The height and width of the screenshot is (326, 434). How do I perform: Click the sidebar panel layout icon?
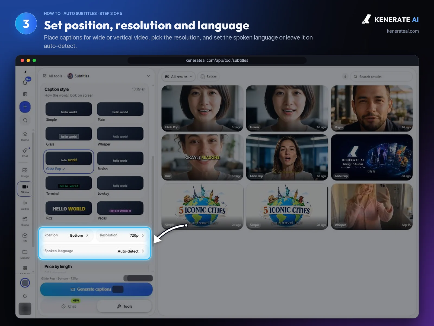[25, 94]
